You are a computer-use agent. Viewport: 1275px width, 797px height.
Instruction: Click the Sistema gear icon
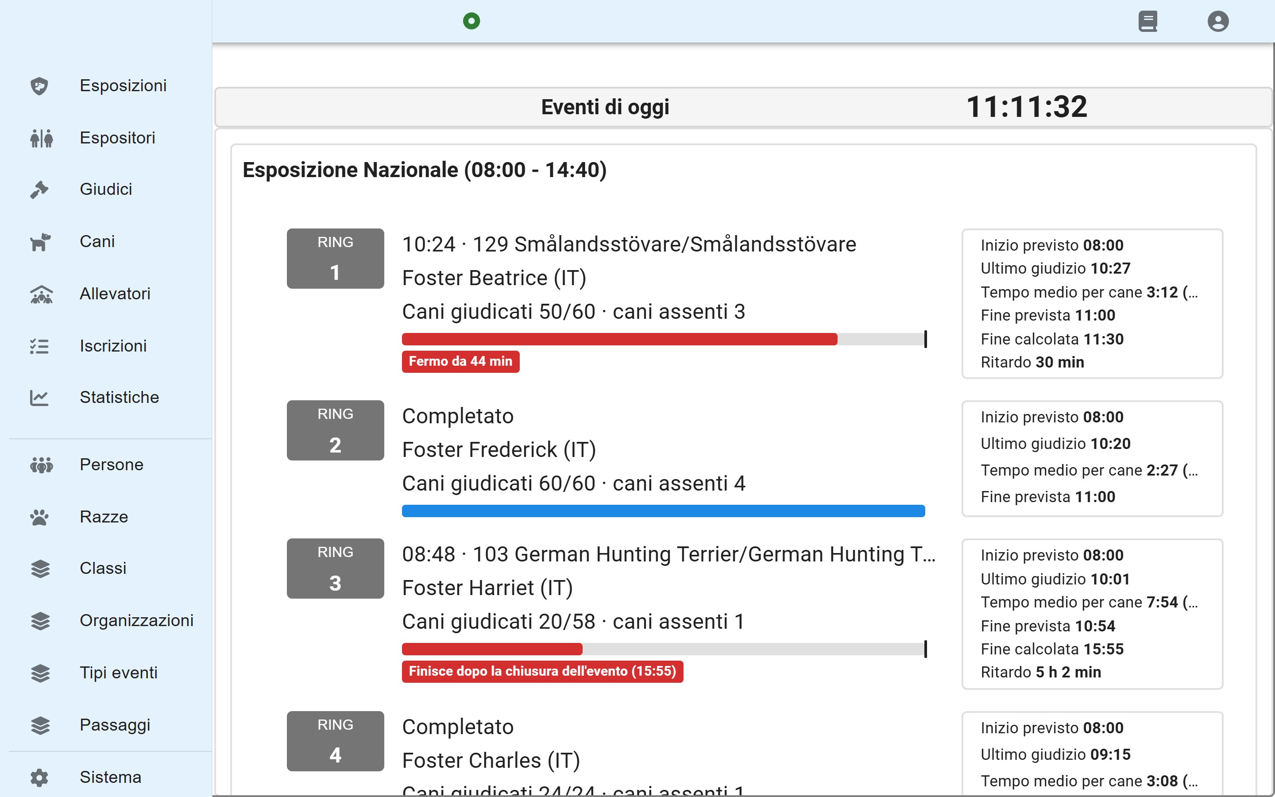pos(39,778)
